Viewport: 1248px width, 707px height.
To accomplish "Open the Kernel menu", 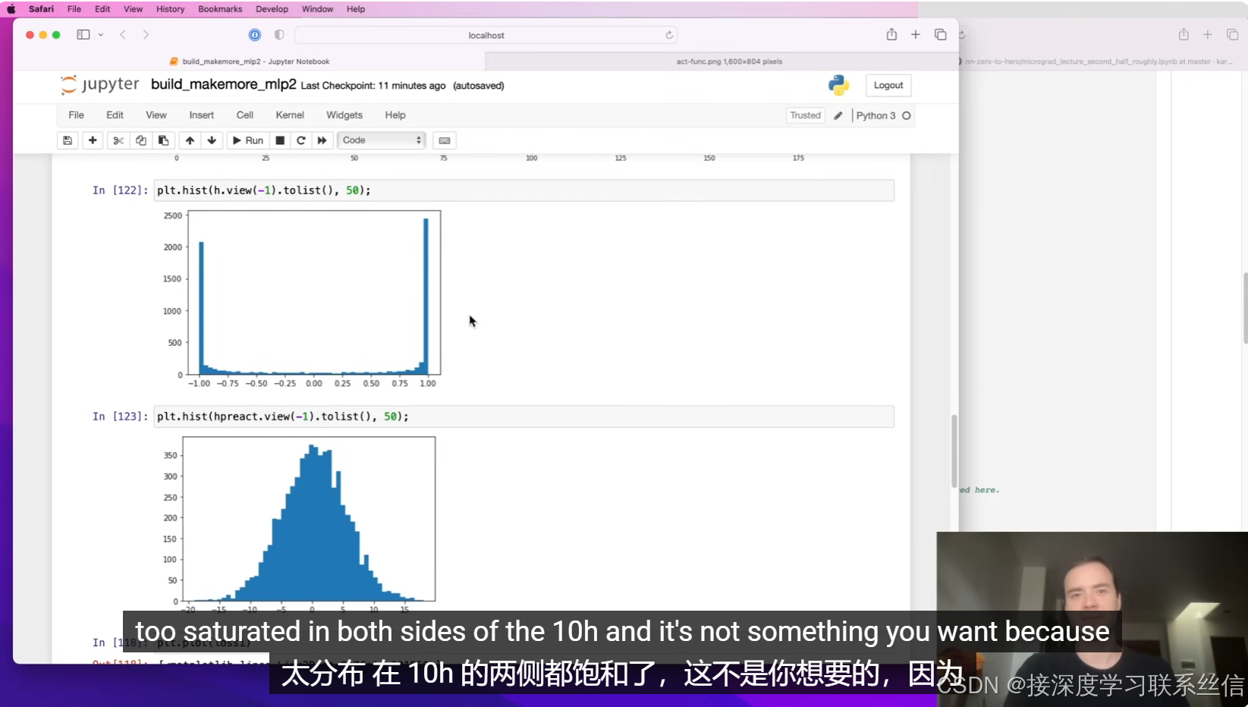I will [x=290, y=115].
